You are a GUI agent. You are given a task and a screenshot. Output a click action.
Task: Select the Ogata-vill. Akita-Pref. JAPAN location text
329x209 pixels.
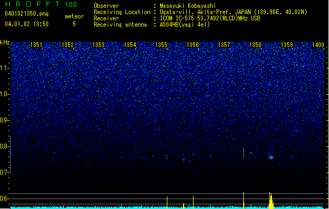pos(233,12)
